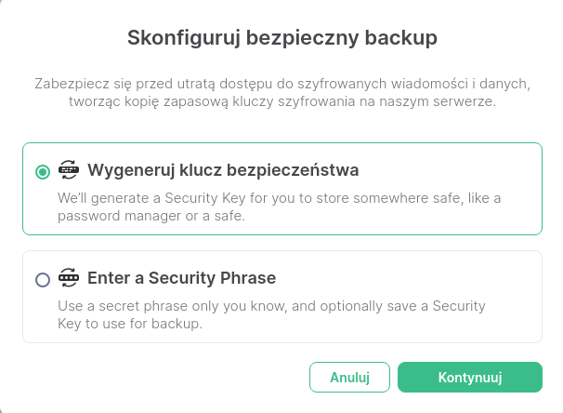Click the word bezpieczny in the heading
This screenshot has width=563, height=413.
302,38
